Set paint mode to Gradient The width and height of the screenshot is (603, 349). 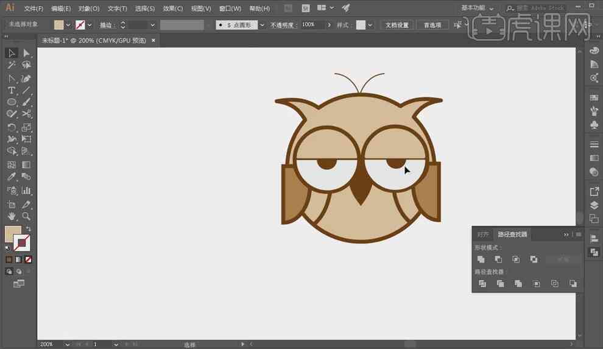(18, 260)
